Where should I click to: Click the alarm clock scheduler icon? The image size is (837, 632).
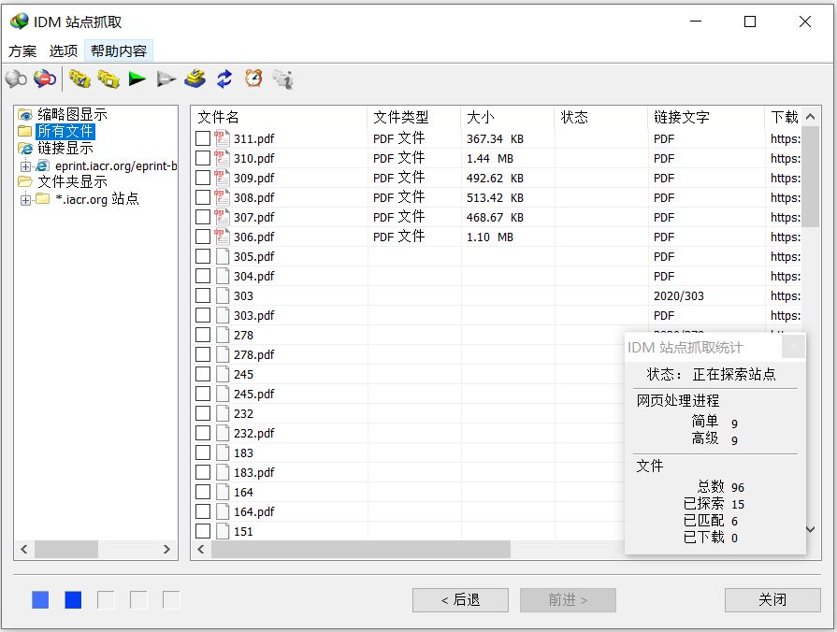click(x=253, y=79)
